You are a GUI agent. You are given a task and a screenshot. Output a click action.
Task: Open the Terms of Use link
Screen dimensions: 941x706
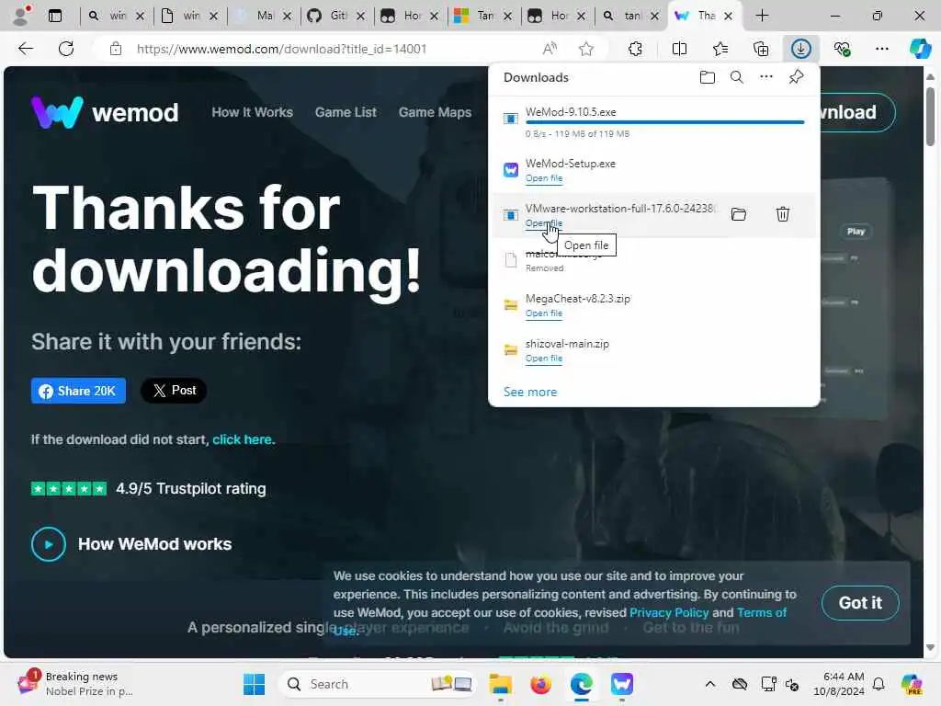point(762,612)
